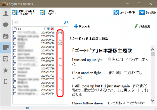Click the note scrollbar thumb
The height and width of the screenshot is (110, 157).
(x=152, y=54)
